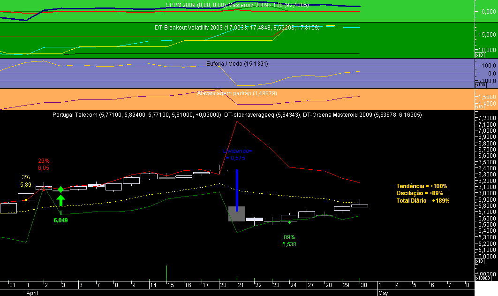This screenshot has height=296, width=498.
Task: Click the April 15 date label
Action: tap(171, 285)
